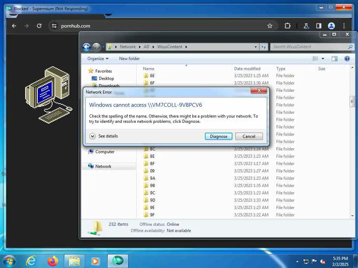Sort by Size column header
358x268 pixels.
click(x=330, y=69)
